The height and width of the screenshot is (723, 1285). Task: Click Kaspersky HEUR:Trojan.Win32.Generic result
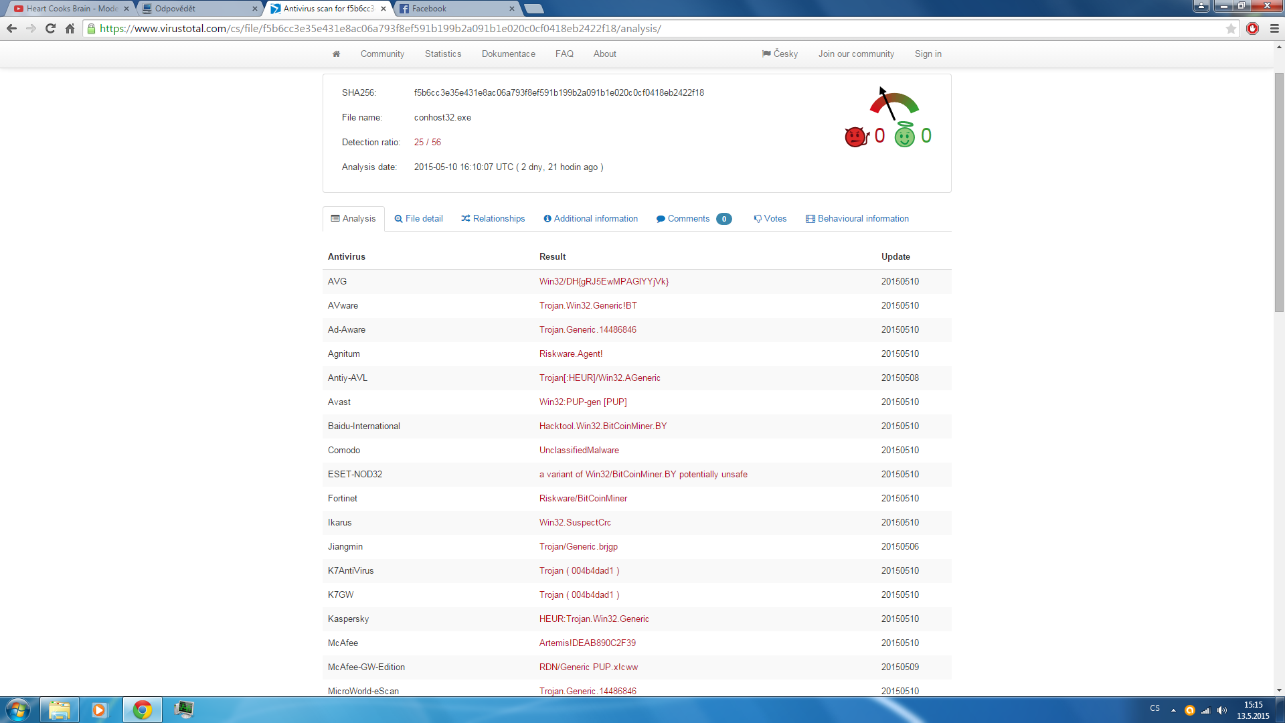coord(594,619)
